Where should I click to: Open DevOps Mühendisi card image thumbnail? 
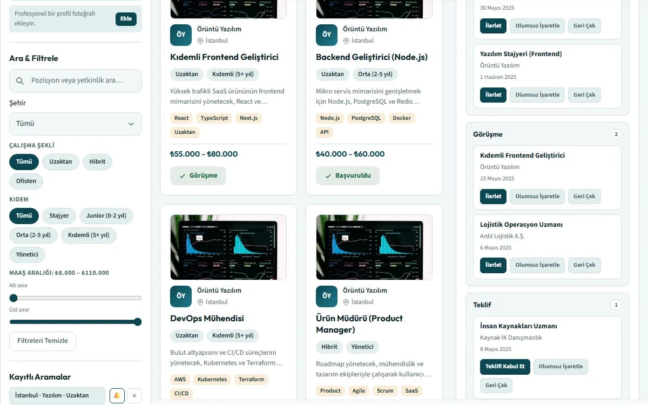228,247
